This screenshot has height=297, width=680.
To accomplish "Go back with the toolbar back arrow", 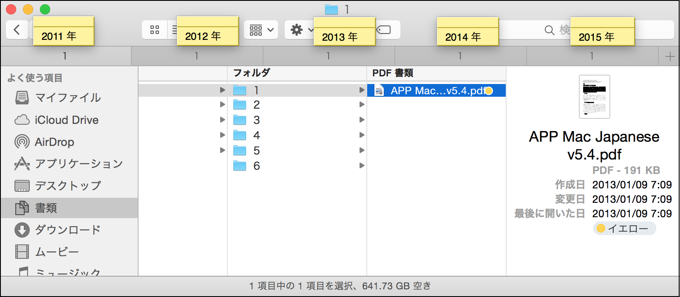I will click(17, 30).
